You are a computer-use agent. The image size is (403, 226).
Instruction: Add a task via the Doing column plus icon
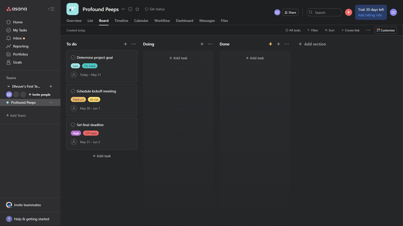tap(202, 44)
